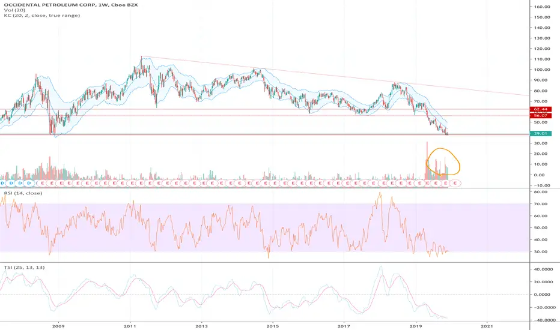Select the RSI (14, close) indicator label
560x330 pixels.
click(23, 193)
